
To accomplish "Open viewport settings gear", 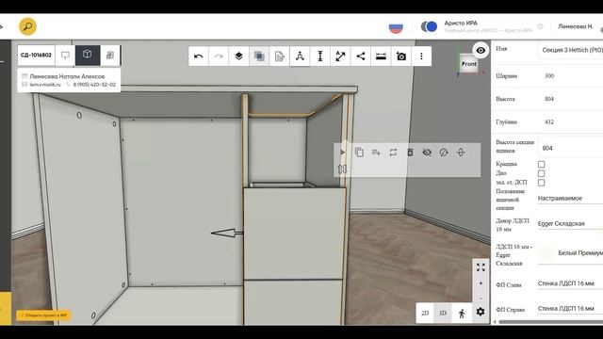I will click(x=481, y=312).
